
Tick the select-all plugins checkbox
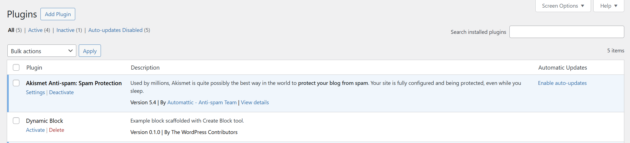pyautogui.click(x=16, y=67)
